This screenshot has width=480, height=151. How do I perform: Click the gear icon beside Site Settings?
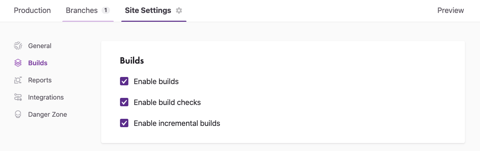click(x=179, y=10)
